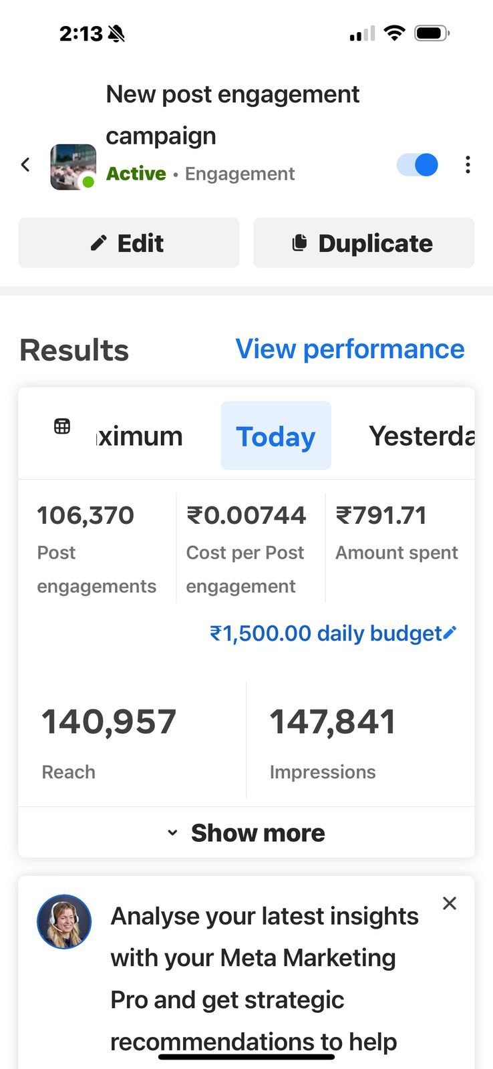Viewport: 493px width, 1069px height.
Task: Tap the ₹1,500.00 daily budget link
Action: [326, 633]
